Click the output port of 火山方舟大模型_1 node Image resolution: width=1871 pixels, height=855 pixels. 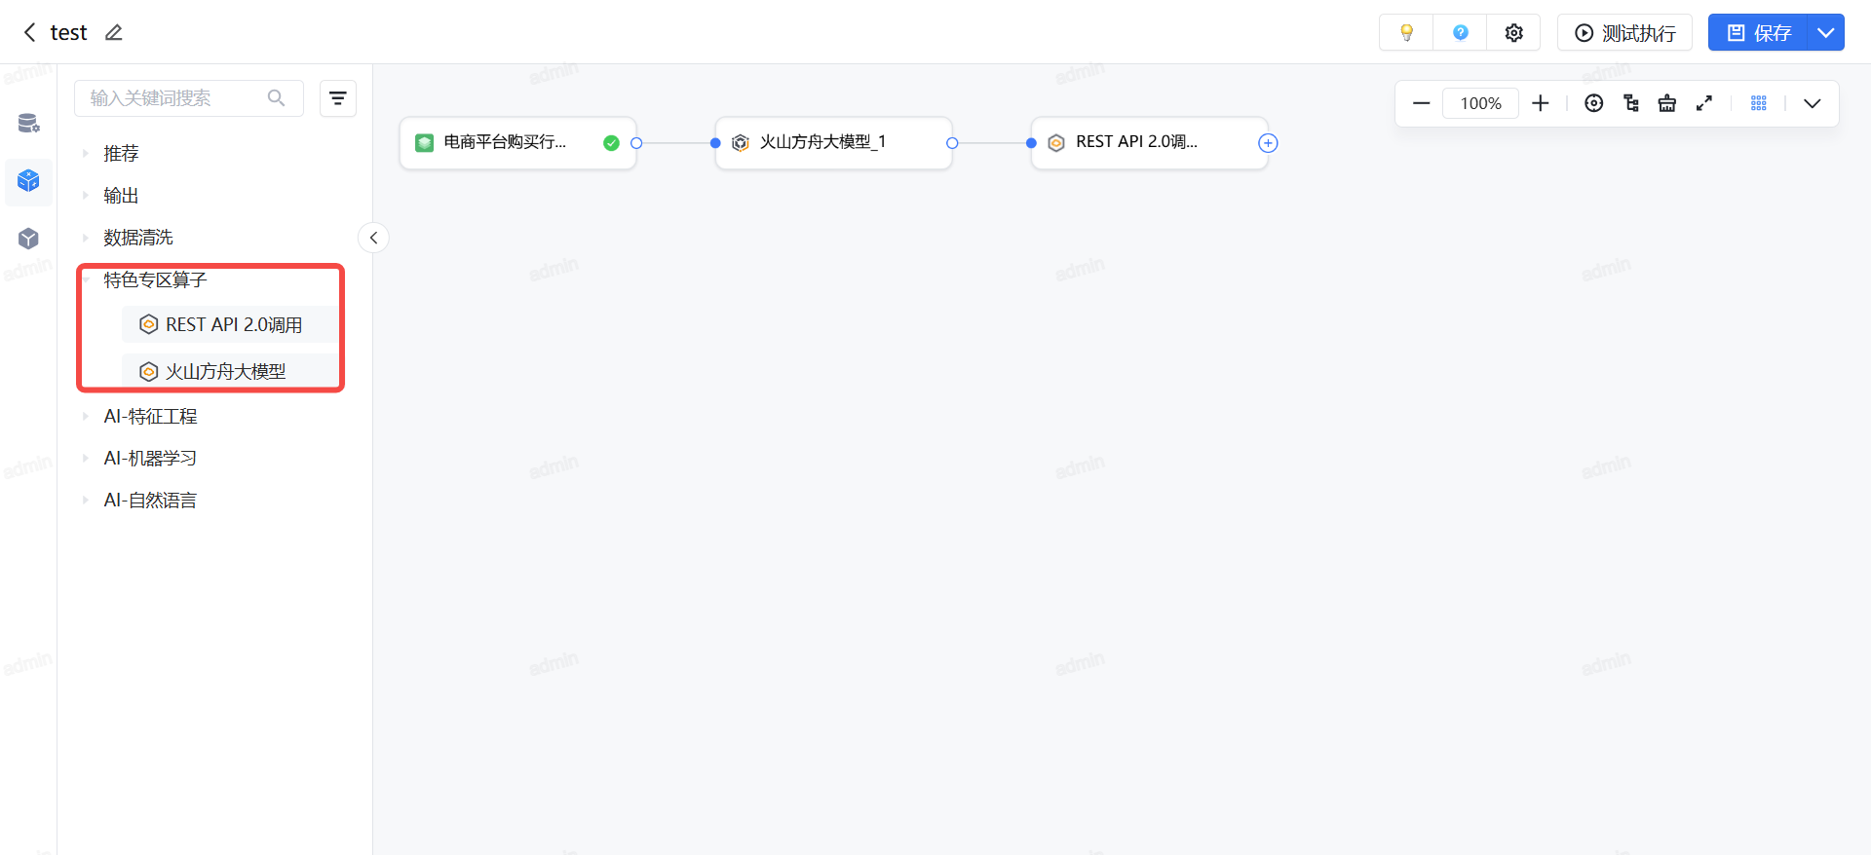click(x=952, y=143)
